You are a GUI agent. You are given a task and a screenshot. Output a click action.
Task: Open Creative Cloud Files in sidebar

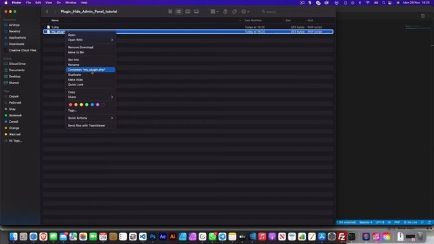[22, 50]
